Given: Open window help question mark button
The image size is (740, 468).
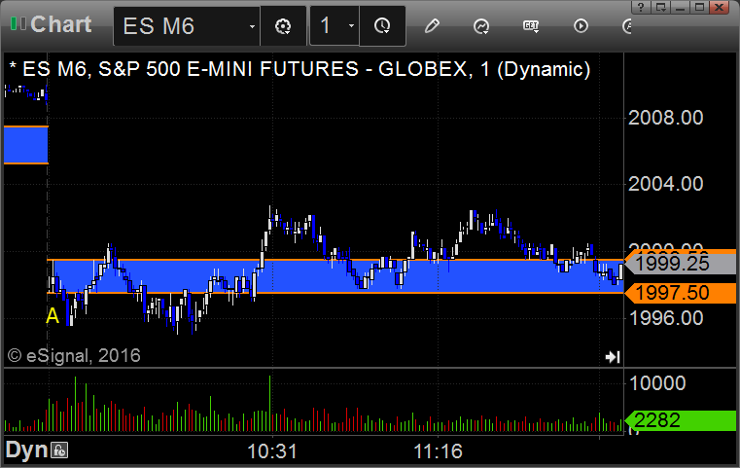Looking at the screenshot, I should 641,8.
